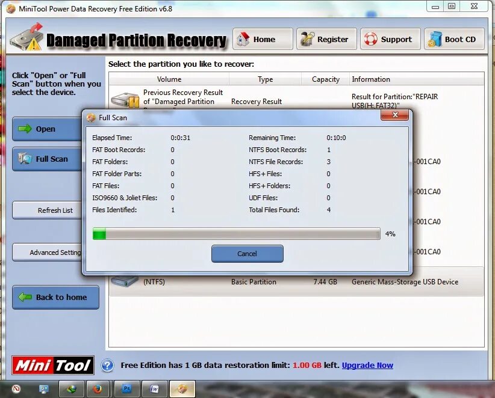The image size is (495, 398).
Task: Click the disc icon on Boot CD
Action: pos(435,39)
